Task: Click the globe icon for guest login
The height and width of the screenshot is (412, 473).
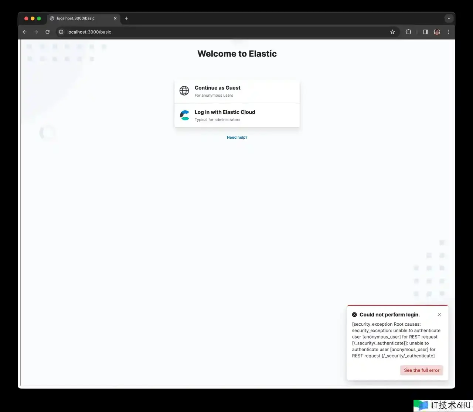Action: [184, 91]
